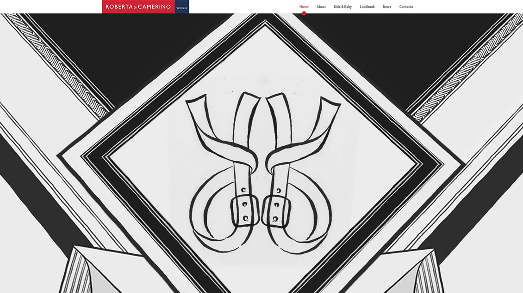Screen dimensions: 523x293
Task: Navigate to Contacts
Action: click(x=406, y=6)
